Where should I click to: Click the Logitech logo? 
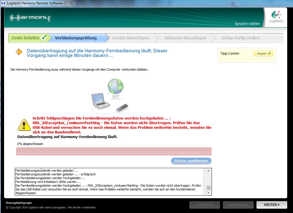276,17
